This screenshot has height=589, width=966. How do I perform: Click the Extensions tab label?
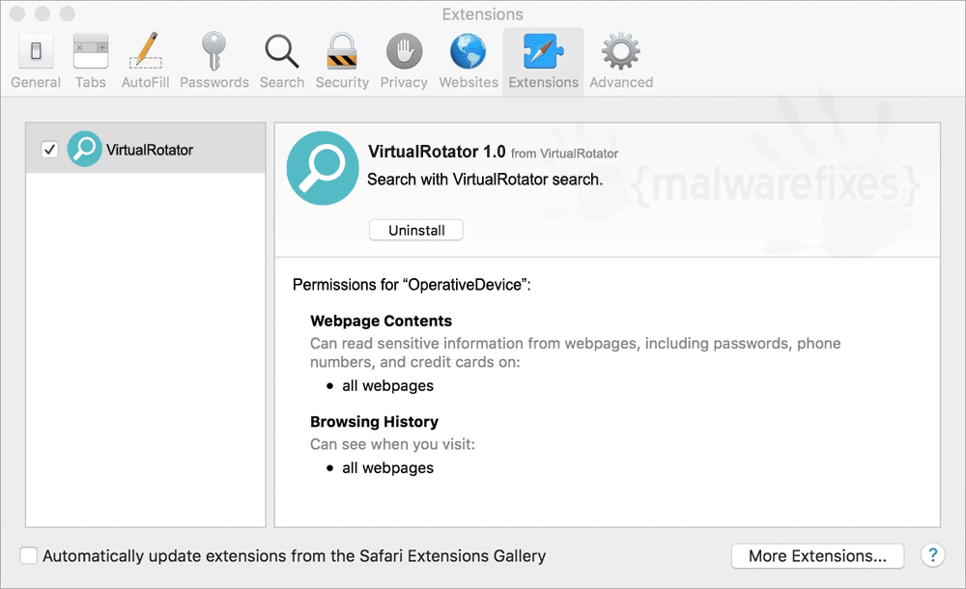pos(543,83)
